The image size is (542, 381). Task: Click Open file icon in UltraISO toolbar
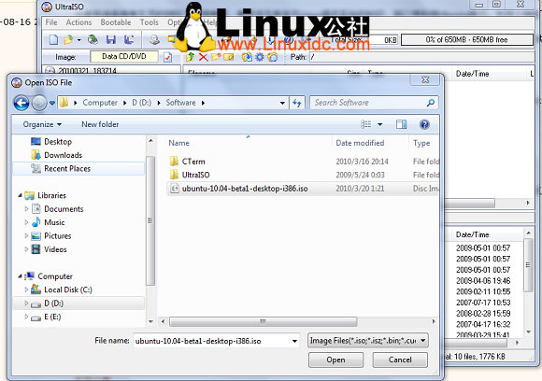click(68, 40)
